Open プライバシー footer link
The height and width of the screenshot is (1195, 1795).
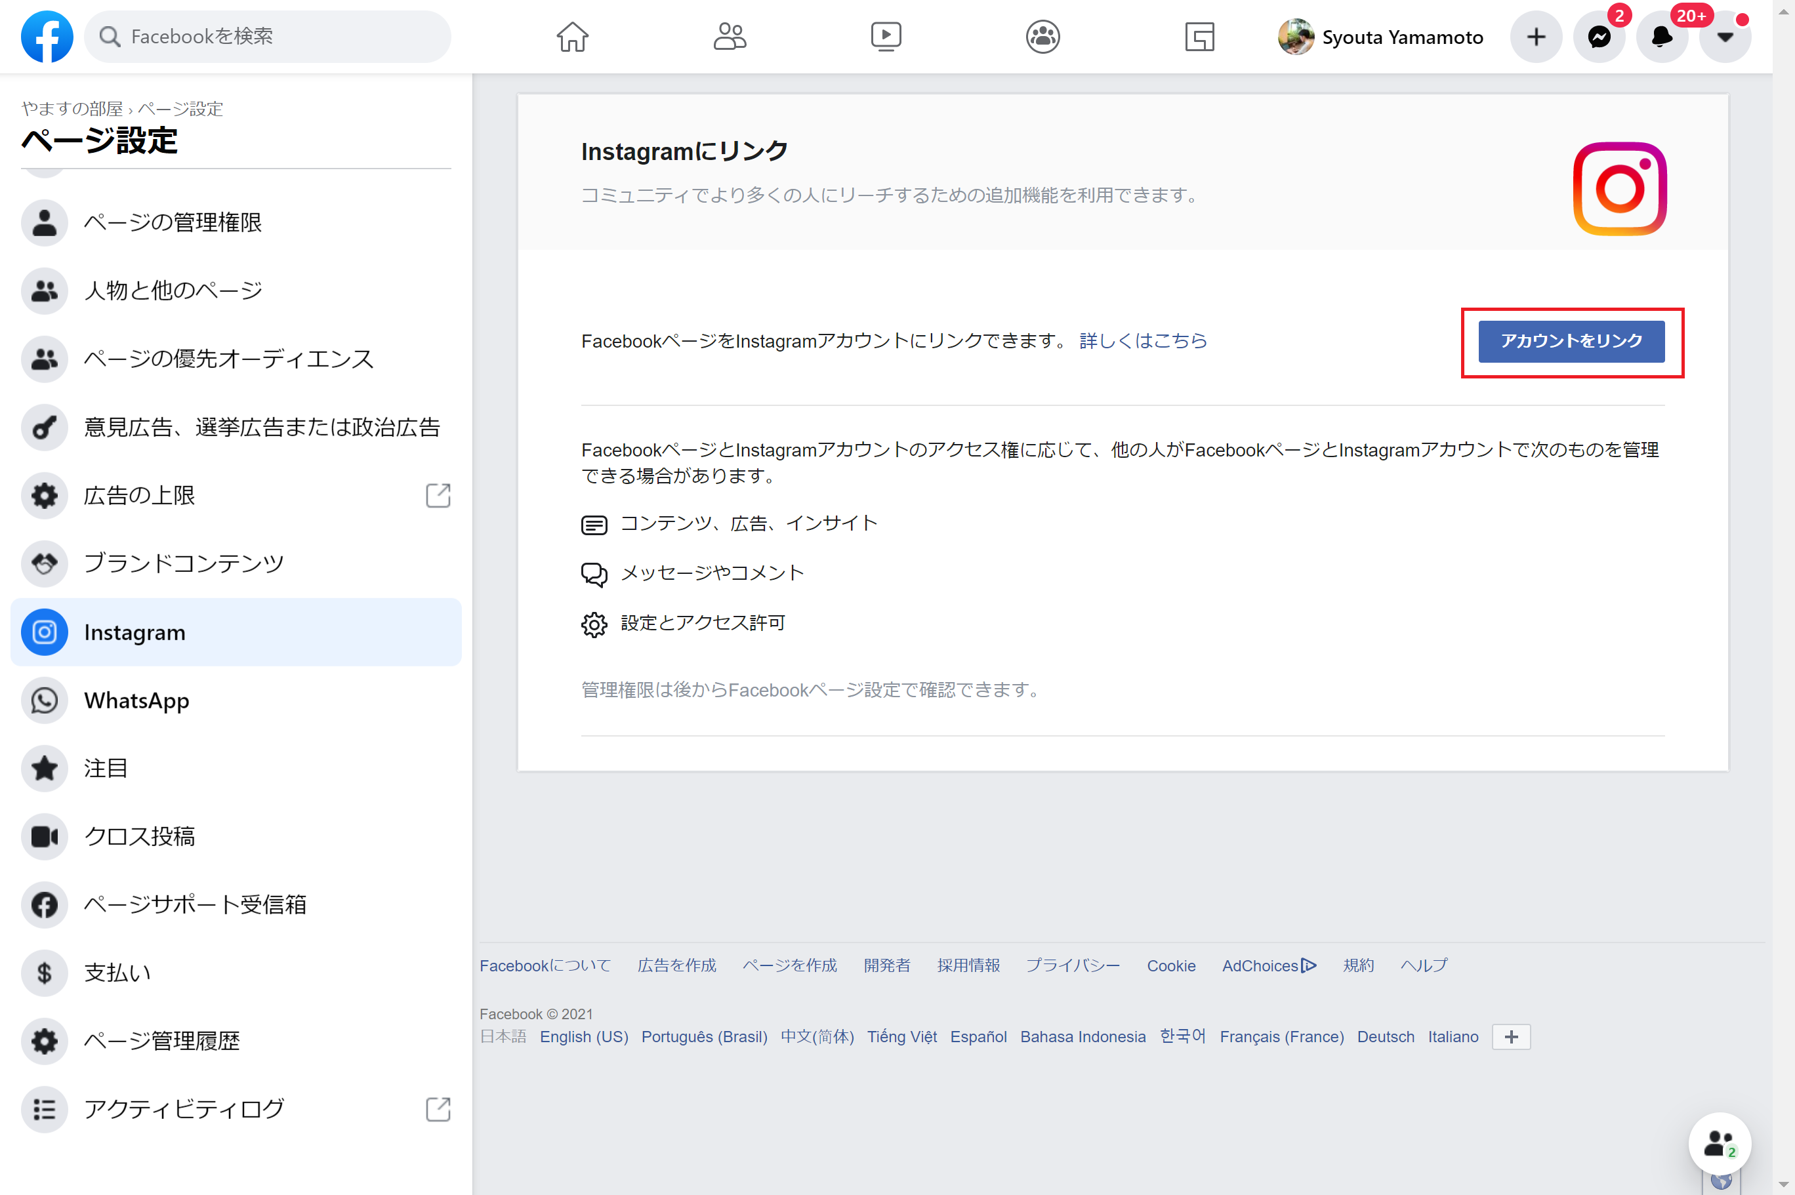click(1073, 965)
